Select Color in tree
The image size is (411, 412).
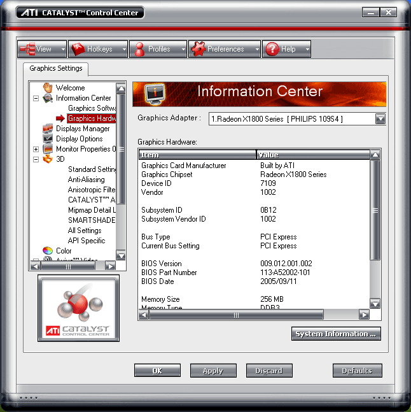64,251
